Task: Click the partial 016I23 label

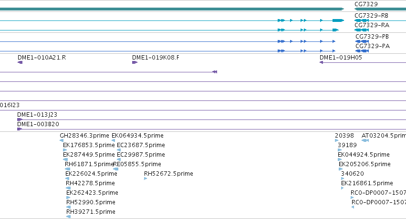Action: (10, 105)
